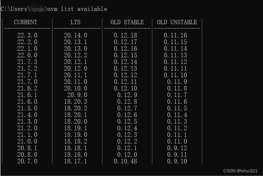Select old unstable version 0.11.7
Image resolution: width=263 pixels, height=176 pixels.
coord(177,95)
